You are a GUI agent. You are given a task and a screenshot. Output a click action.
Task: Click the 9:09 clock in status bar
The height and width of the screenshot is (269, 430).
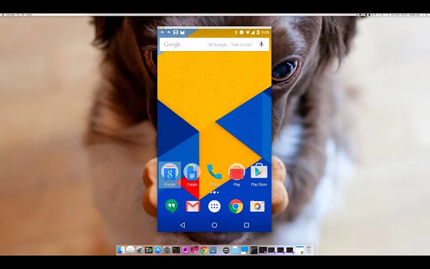point(265,32)
